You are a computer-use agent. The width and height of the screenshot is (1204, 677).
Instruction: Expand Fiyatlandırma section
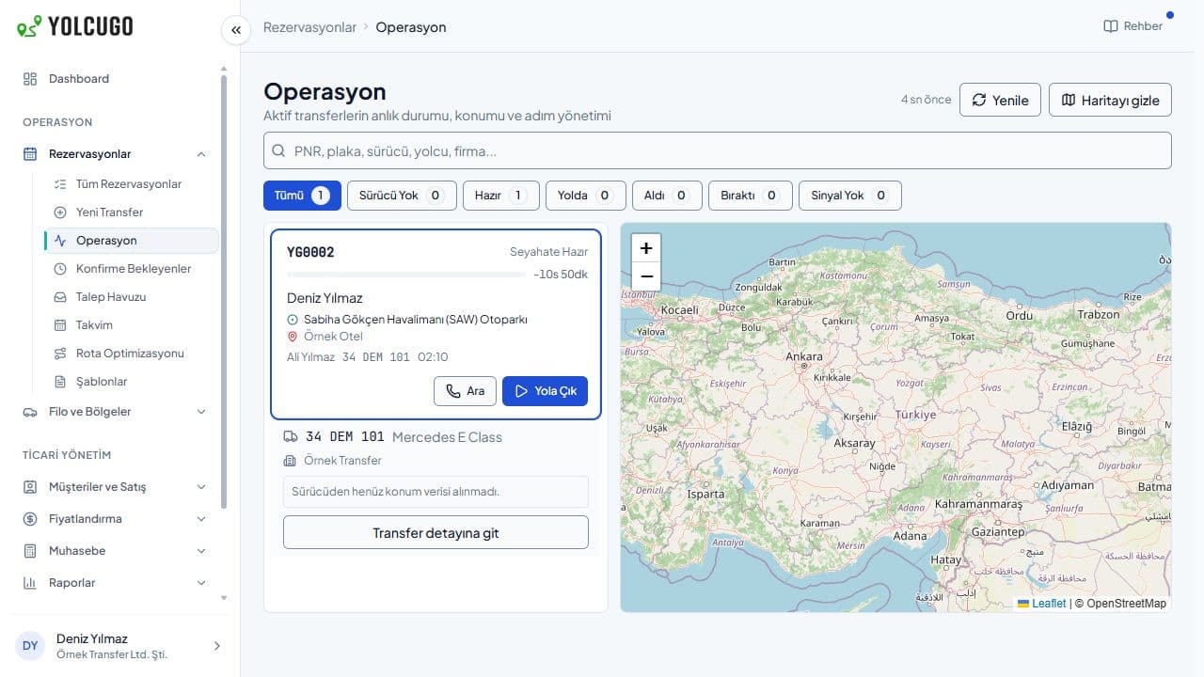pyautogui.click(x=115, y=519)
